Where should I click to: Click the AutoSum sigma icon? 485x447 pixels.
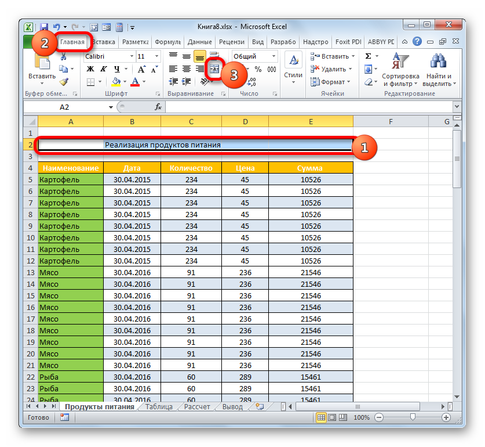point(368,56)
